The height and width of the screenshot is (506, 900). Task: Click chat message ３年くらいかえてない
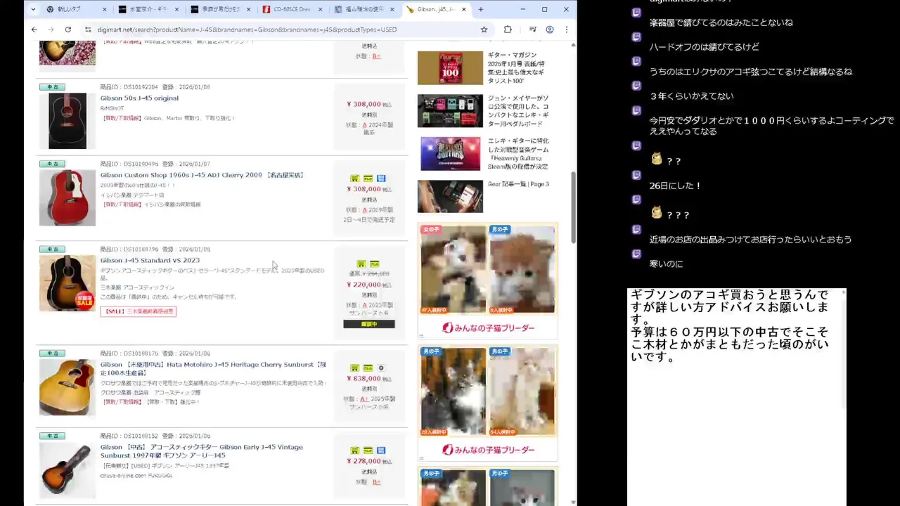coord(691,96)
